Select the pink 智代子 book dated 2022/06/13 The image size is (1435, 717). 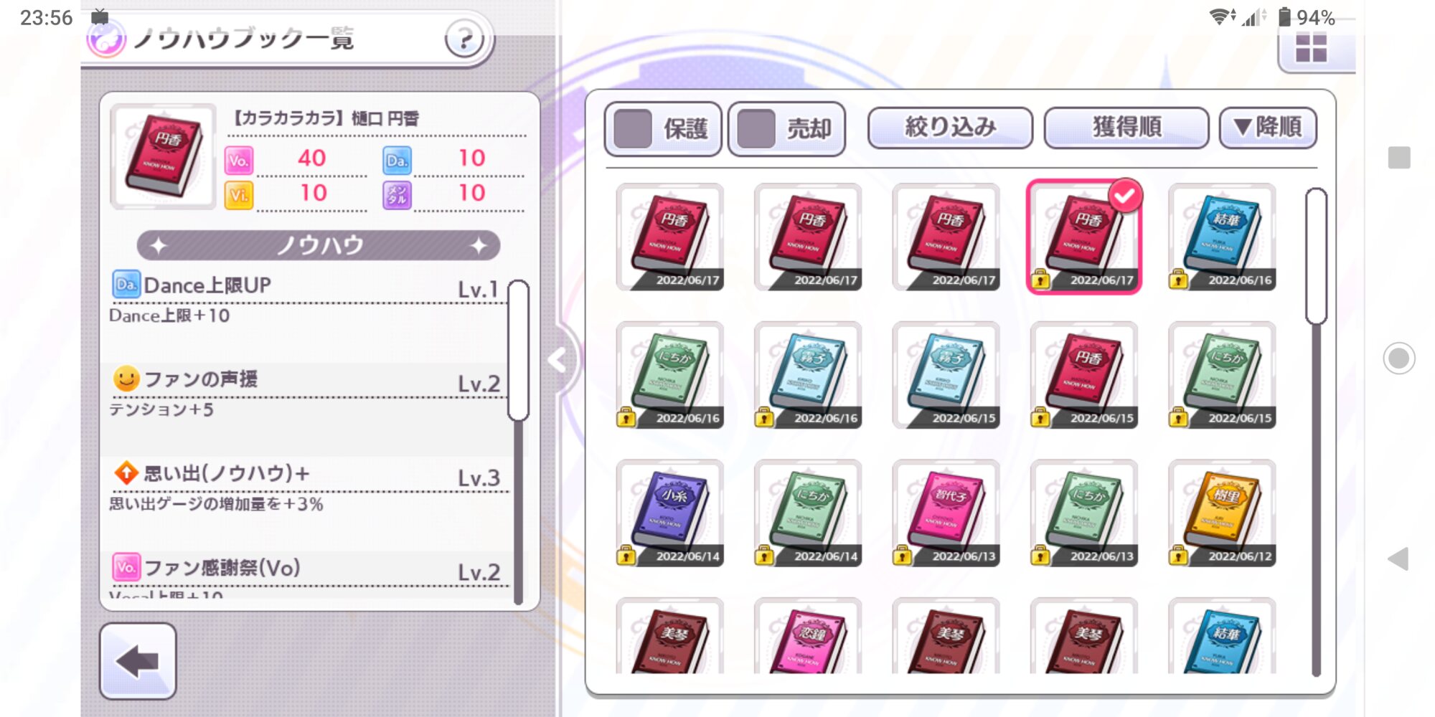(x=946, y=513)
